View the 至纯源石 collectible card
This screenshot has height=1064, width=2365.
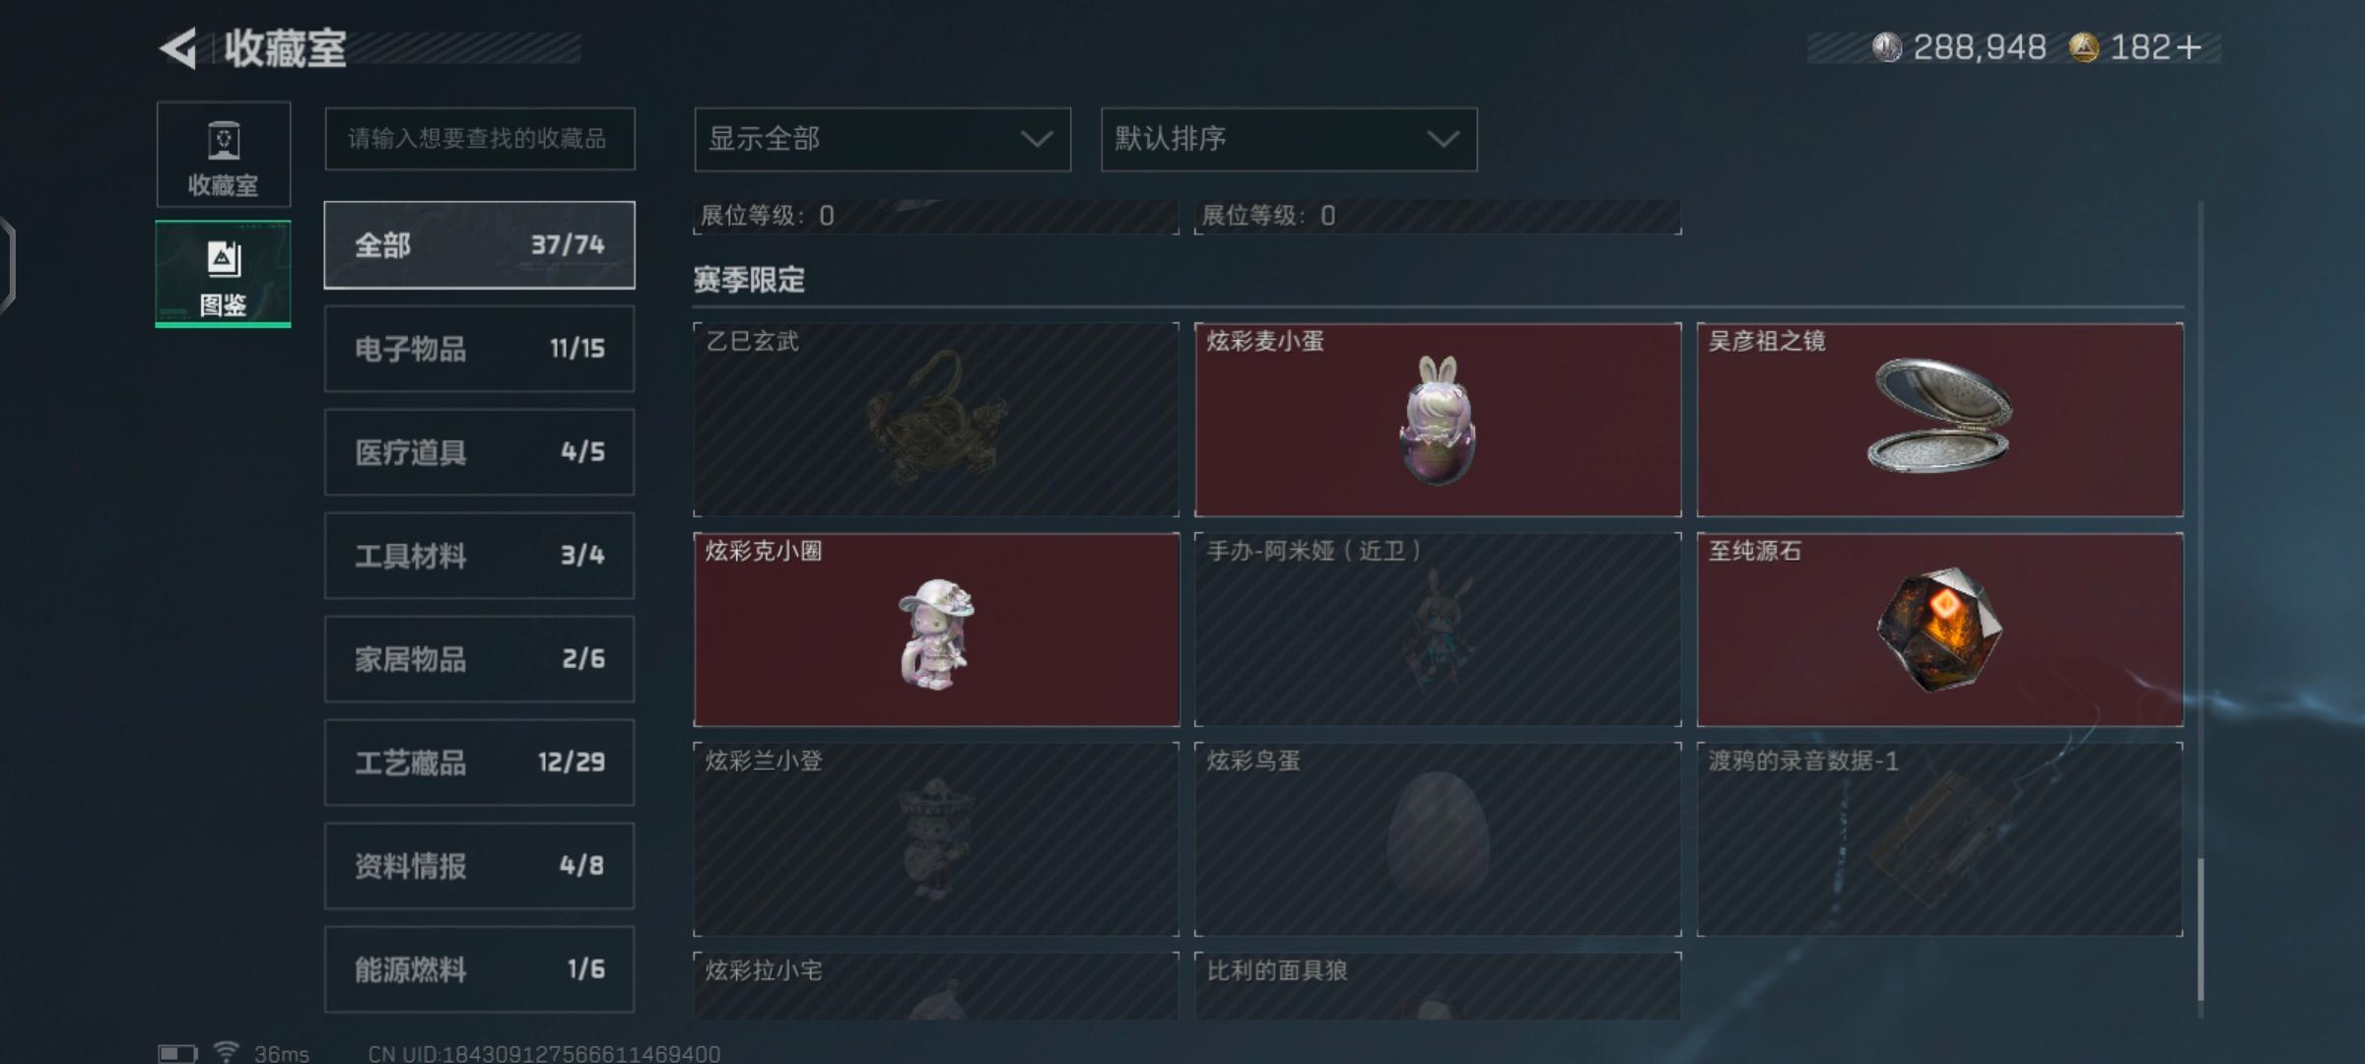tap(1939, 630)
